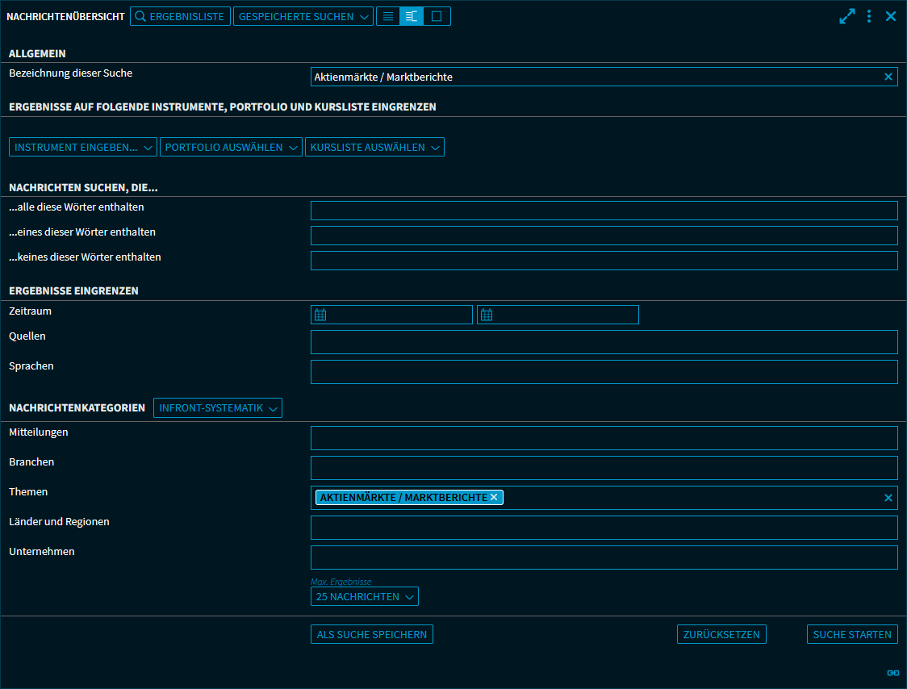The height and width of the screenshot is (689, 907).
Task: Click the link chain icon at bottom right
Action: (x=892, y=673)
